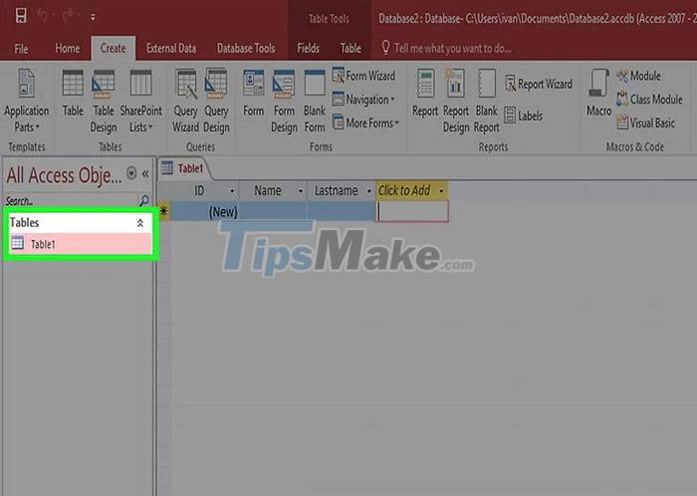The width and height of the screenshot is (697, 496).
Task: Click the Undo arrow in quick access toolbar
Action: point(43,16)
